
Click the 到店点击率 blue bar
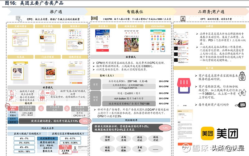[48, 128]
